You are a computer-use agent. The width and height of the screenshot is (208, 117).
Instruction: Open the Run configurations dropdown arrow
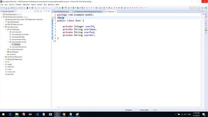click(x=75, y=8)
